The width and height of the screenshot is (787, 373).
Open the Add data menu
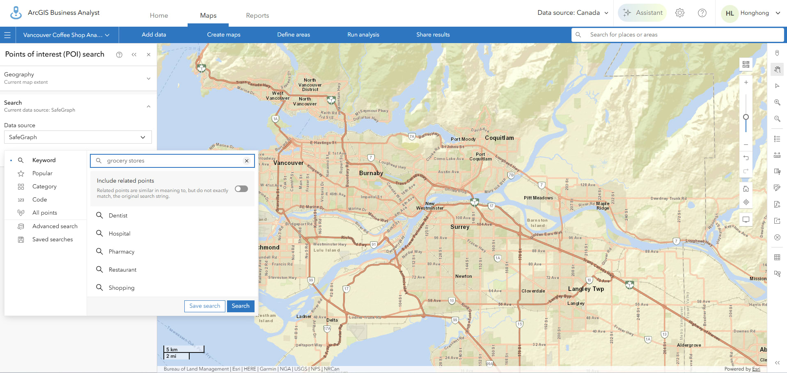click(x=154, y=34)
